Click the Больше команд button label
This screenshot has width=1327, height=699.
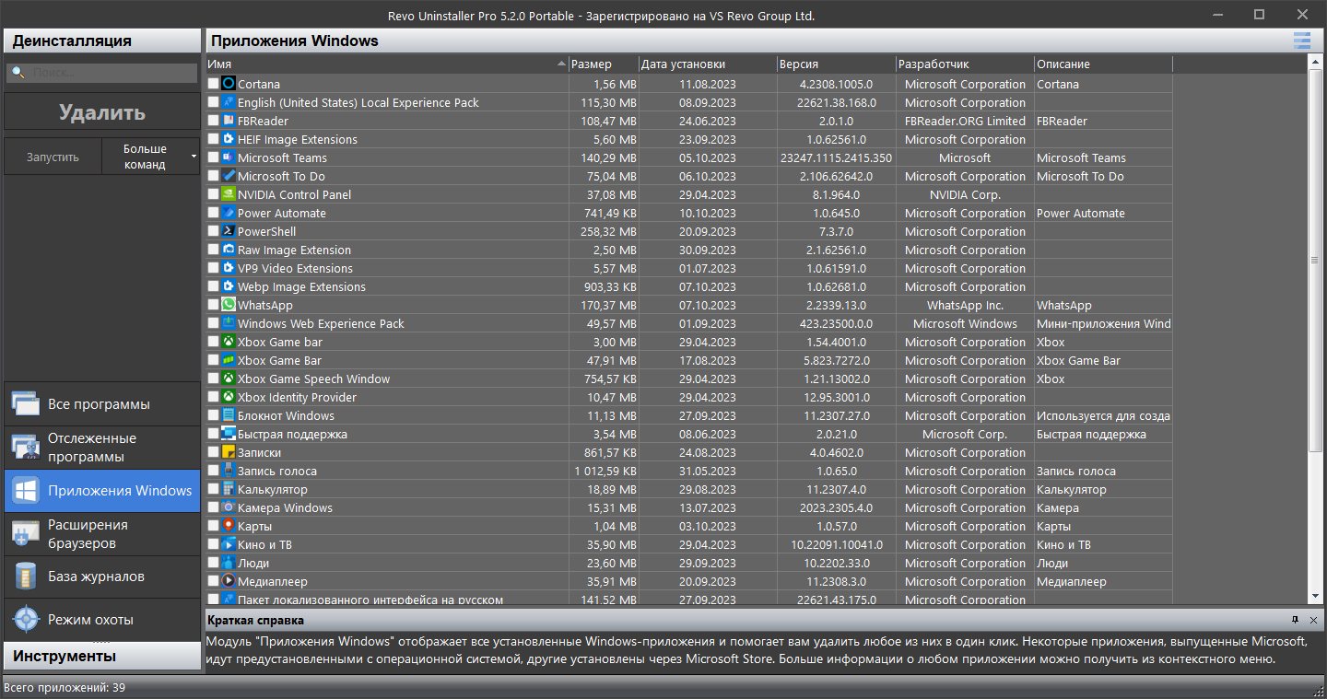pyautogui.click(x=145, y=157)
